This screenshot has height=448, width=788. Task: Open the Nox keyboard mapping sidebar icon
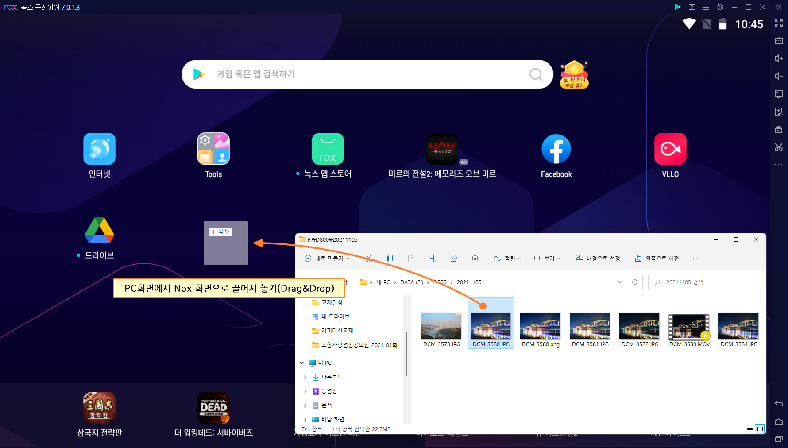point(779,41)
